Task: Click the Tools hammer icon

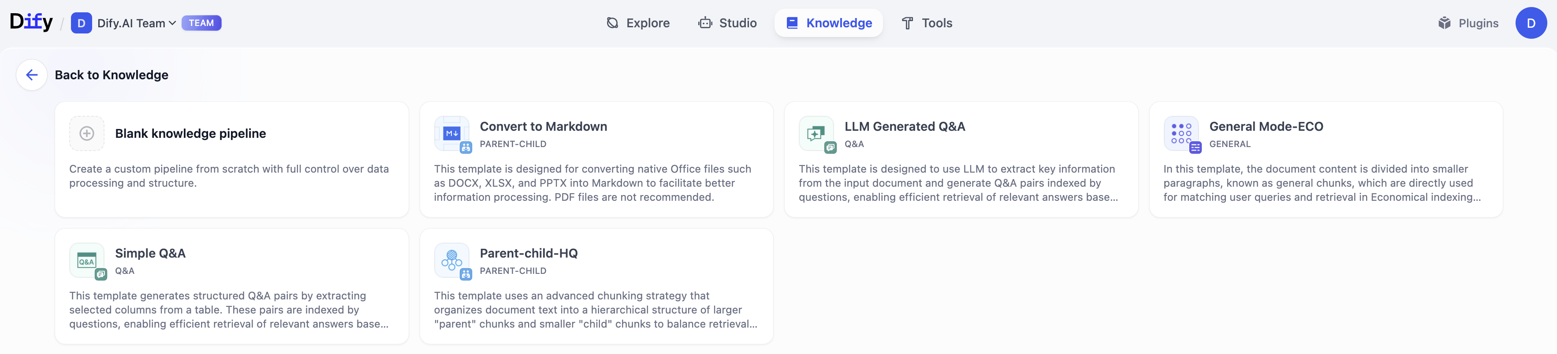Action: click(907, 23)
